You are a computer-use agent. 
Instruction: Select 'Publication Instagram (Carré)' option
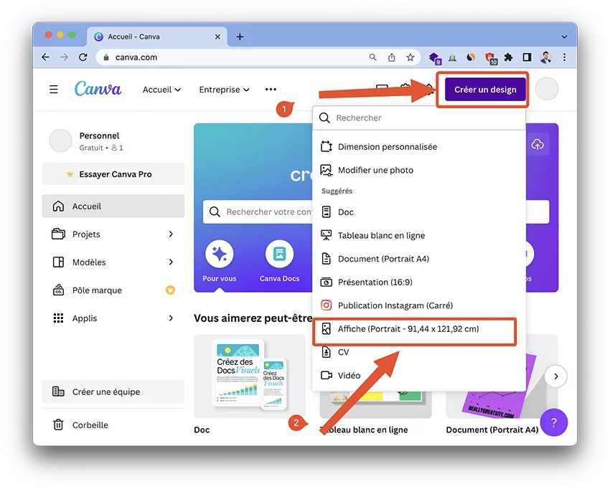coord(395,305)
